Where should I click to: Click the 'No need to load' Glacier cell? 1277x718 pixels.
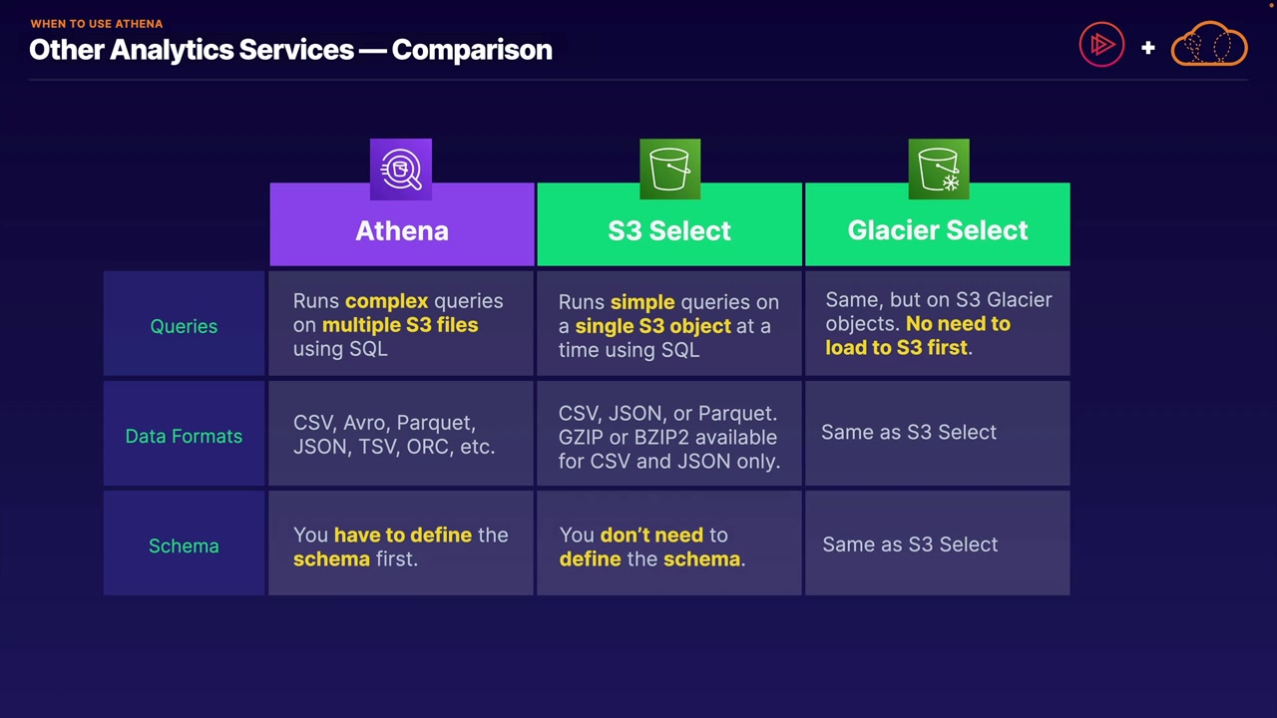937,324
